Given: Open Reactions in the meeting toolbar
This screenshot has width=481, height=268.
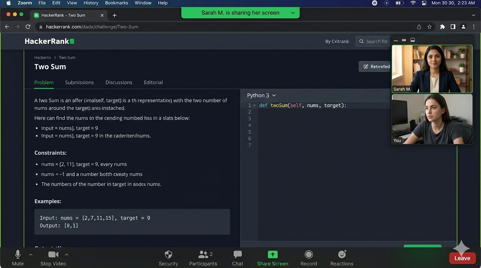Looking at the screenshot, I should [x=342, y=258].
